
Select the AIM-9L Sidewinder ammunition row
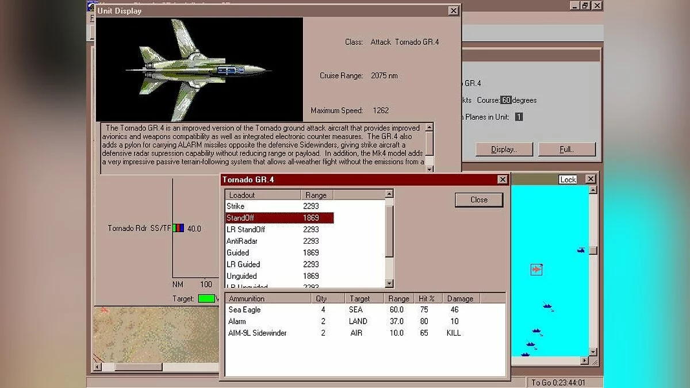coord(365,333)
